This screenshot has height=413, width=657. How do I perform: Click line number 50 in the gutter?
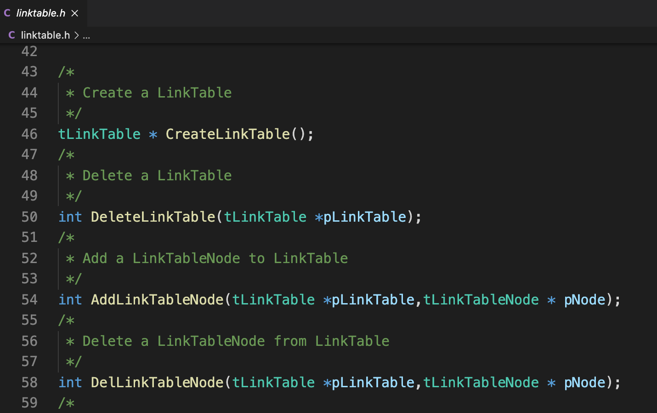pyautogui.click(x=29, y=217)
